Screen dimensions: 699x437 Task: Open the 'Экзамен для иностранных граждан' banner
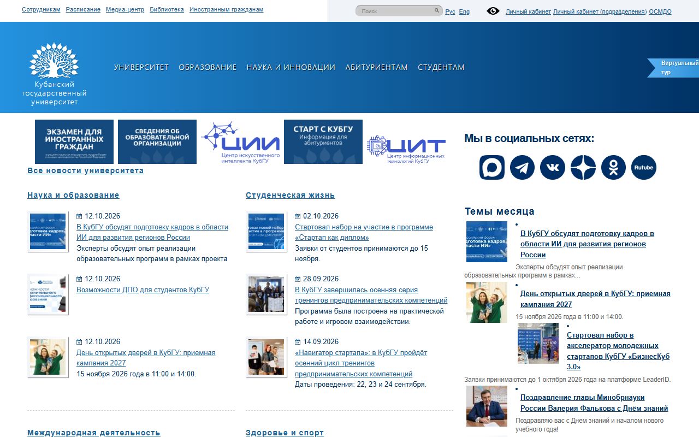[74, 142]
